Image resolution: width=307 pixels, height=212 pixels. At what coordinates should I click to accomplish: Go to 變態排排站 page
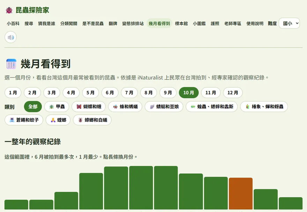point(133,23)
